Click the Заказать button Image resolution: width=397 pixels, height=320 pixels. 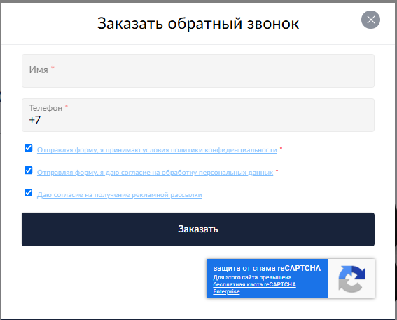pos(198,229)
